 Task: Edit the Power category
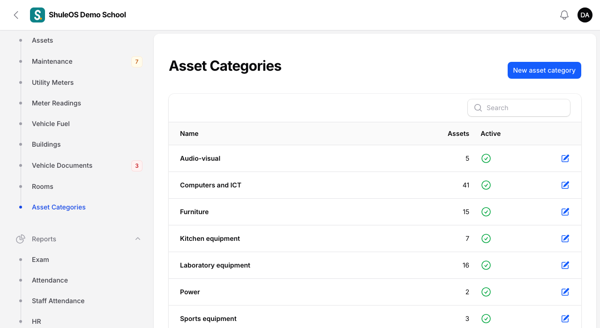coord(565,292)
